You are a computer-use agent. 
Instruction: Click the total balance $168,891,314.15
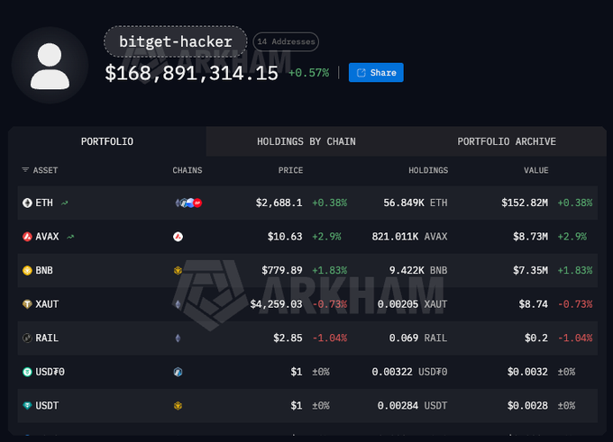[191, 73]
